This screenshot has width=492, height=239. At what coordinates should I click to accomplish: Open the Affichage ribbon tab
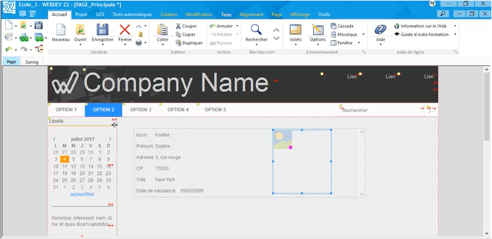[x=300, y=14]
